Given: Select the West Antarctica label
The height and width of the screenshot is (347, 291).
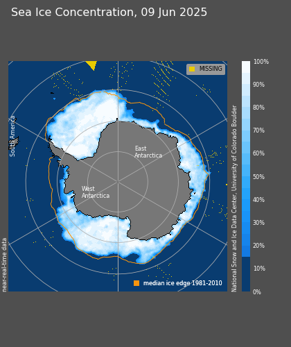Looking at the screenshot, I should coord(96,192).
